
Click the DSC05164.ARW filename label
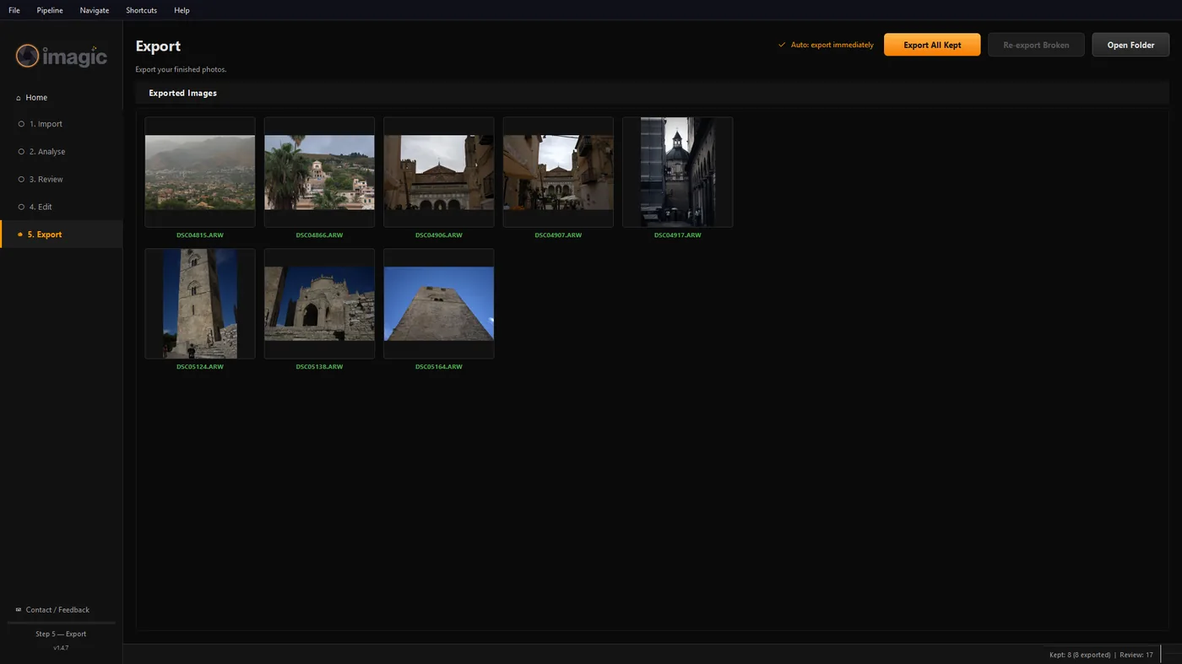(x=439, y=367)
